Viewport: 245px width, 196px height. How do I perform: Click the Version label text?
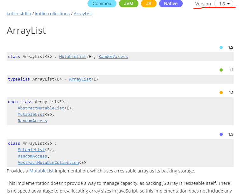pos(203,4)
